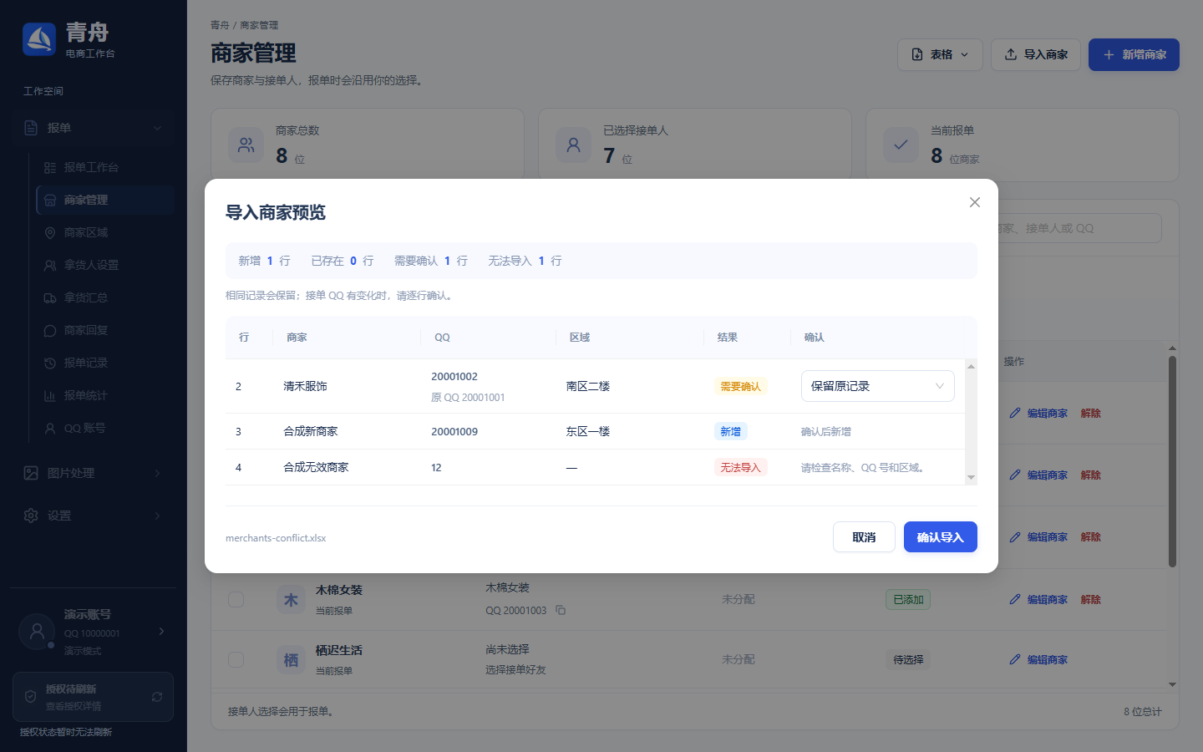This screenshot has width=1203, height=752.
Task: Click 取消 in import dialog
Action: click(864, 537)
